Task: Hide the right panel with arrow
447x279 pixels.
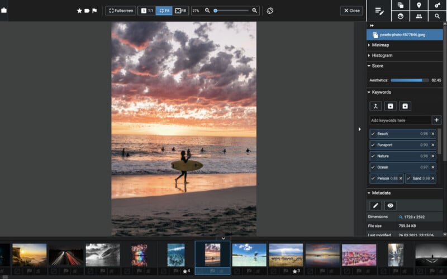Action: pos(359,129)
